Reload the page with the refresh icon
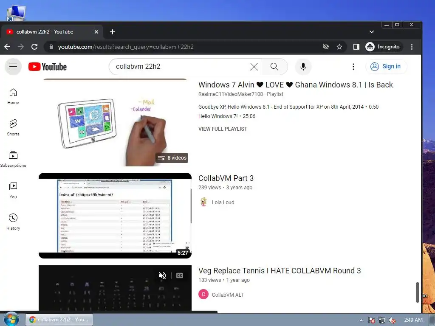Image resolution: width=435 pixels, height=326 pixels. 34,47
